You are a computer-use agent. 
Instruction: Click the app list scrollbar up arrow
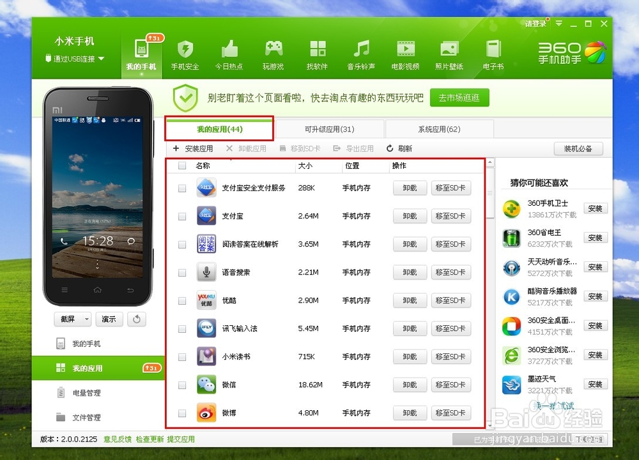tap(490, 162)
